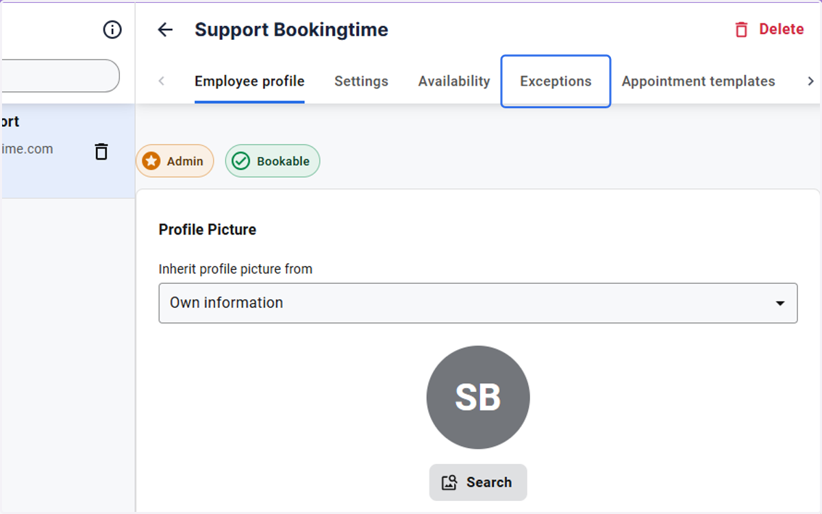Open the Own information dropdown
Image resolution: width=822 pixels, height=514 pixels.
click(x=478, y=303)
